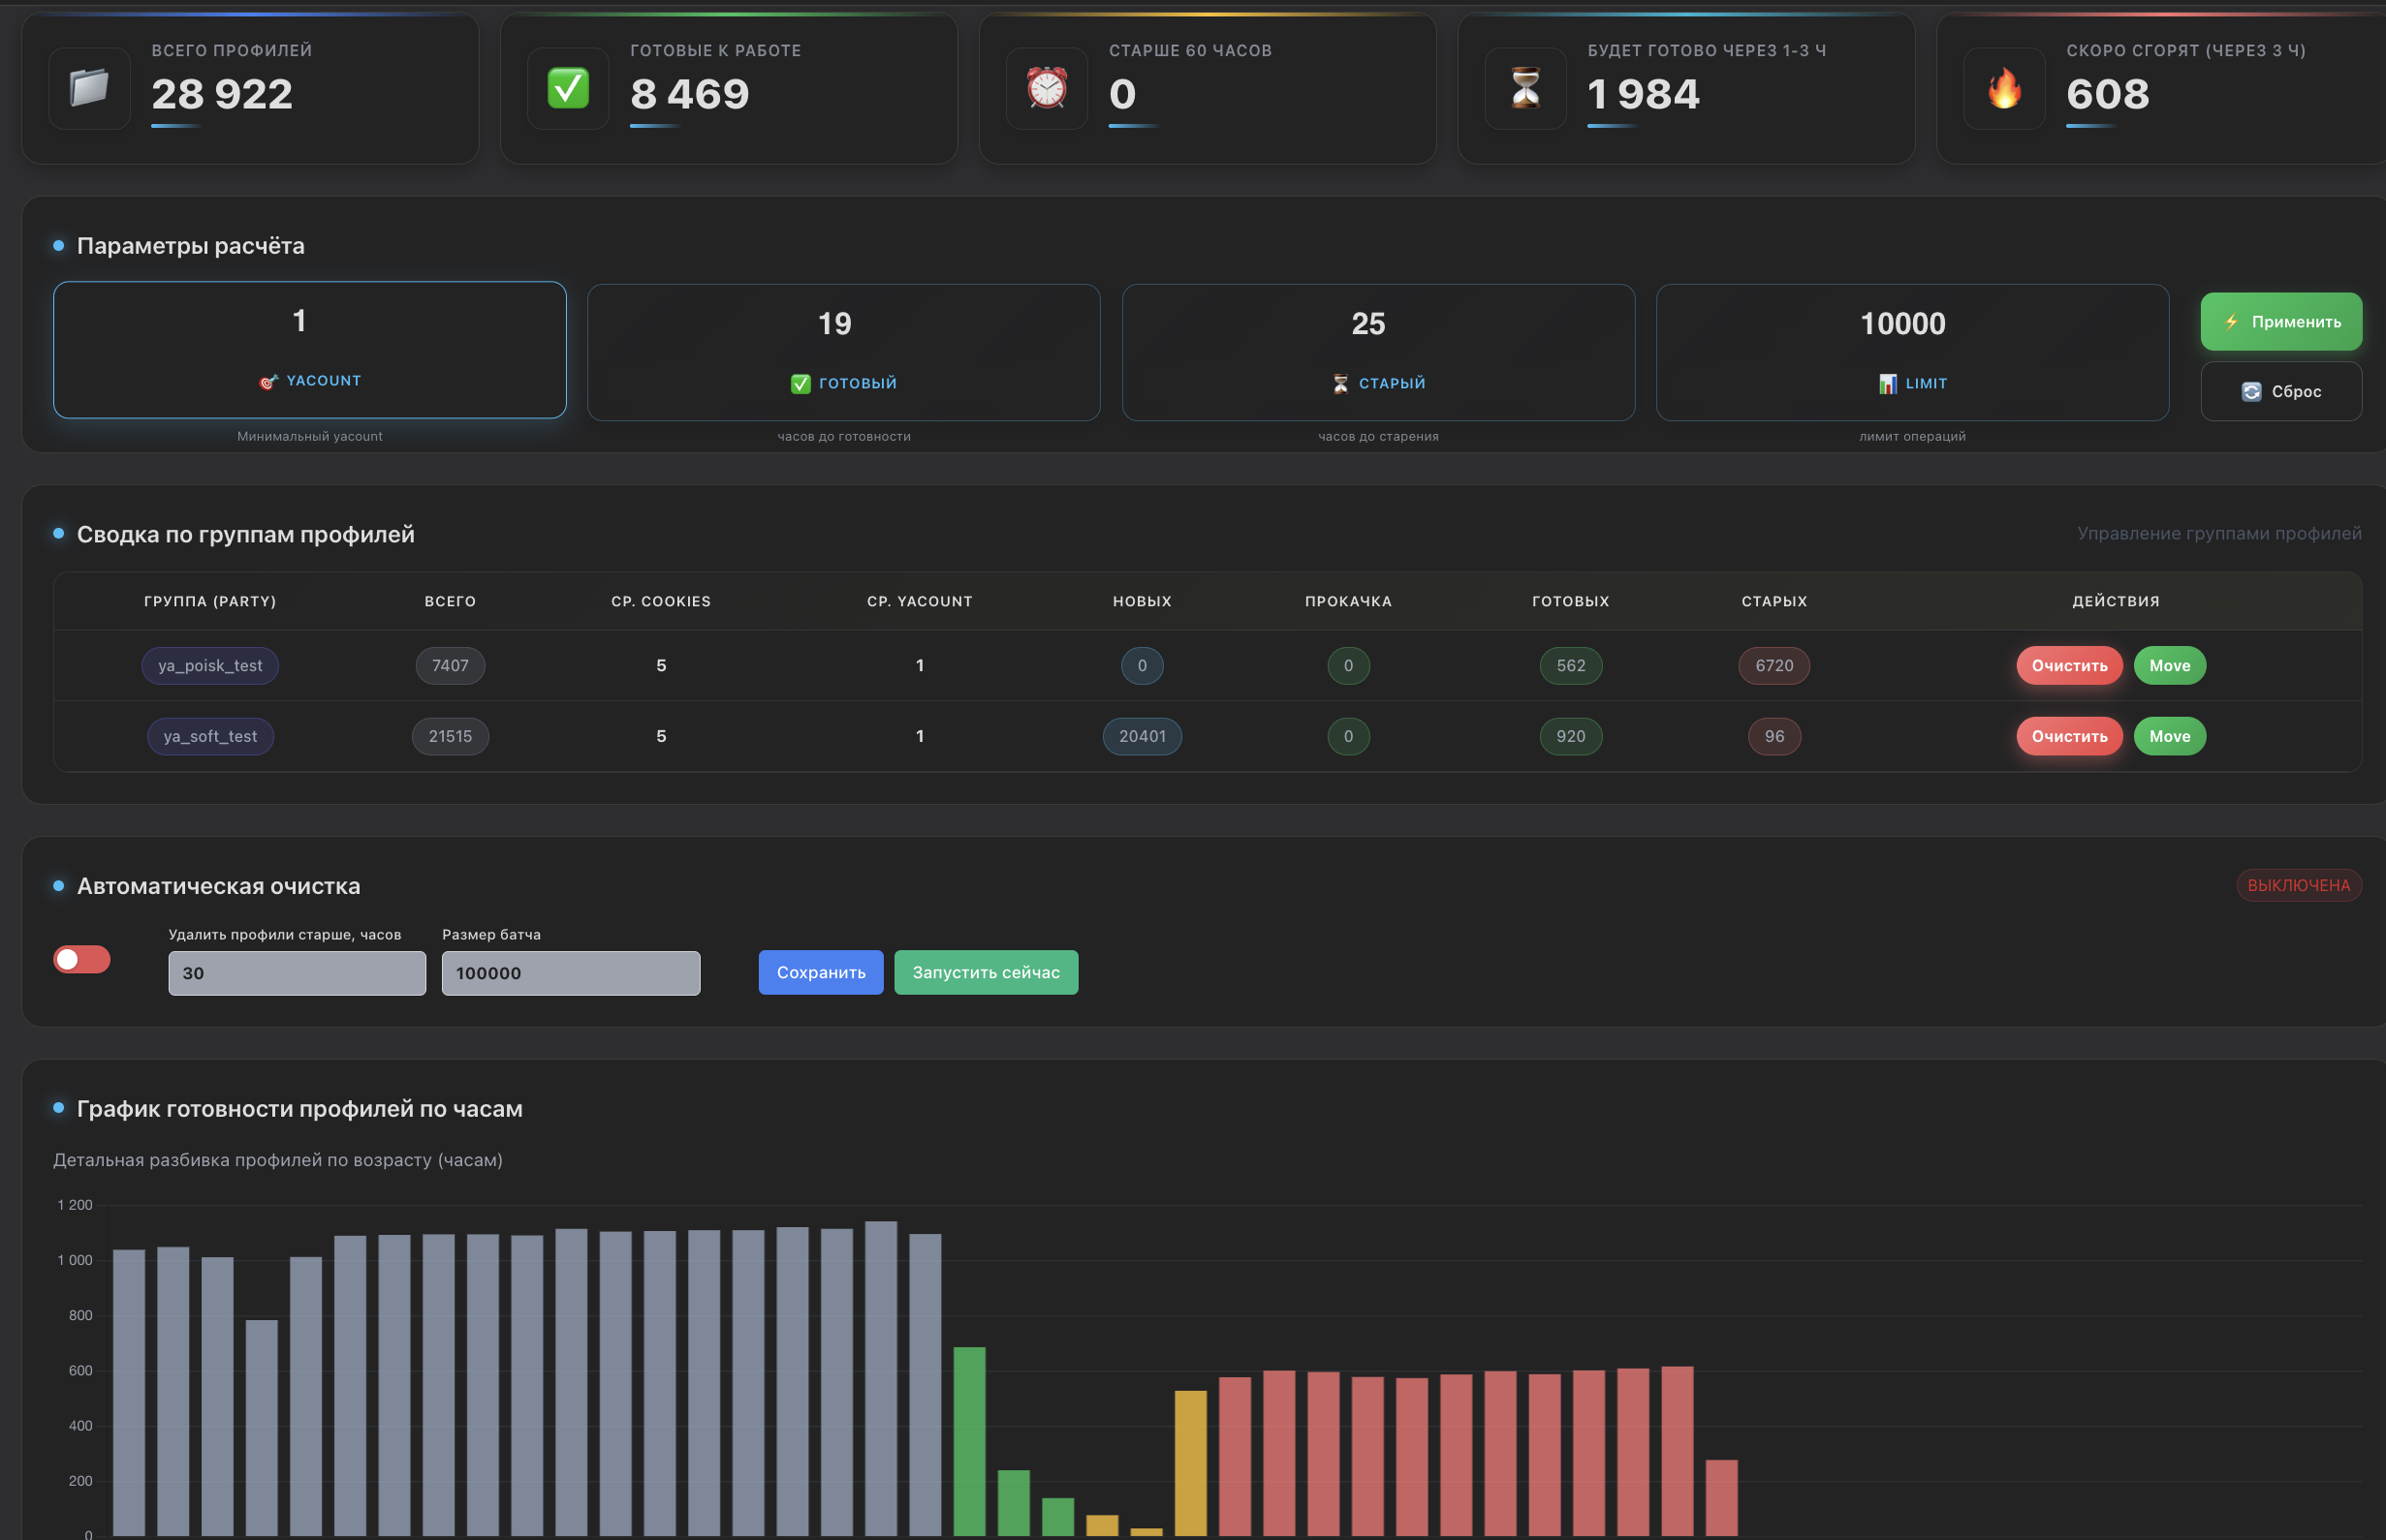Click the blue Сохранить button

[820, 972]
